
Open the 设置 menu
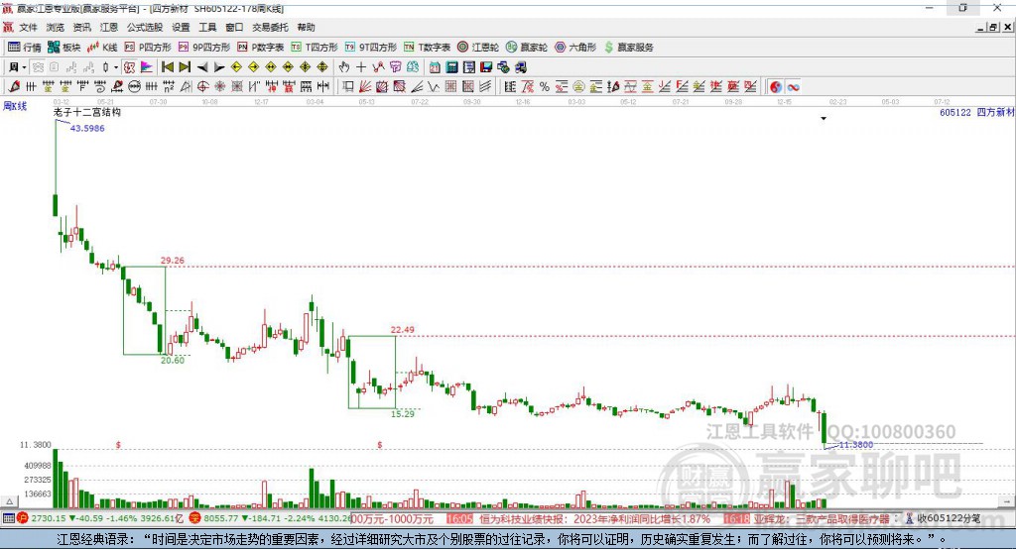coord(181,27)
